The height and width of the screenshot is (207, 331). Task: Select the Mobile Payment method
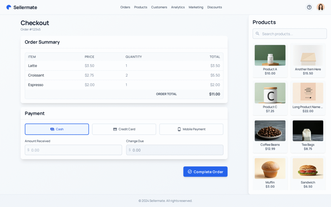(x=191, y=129)
